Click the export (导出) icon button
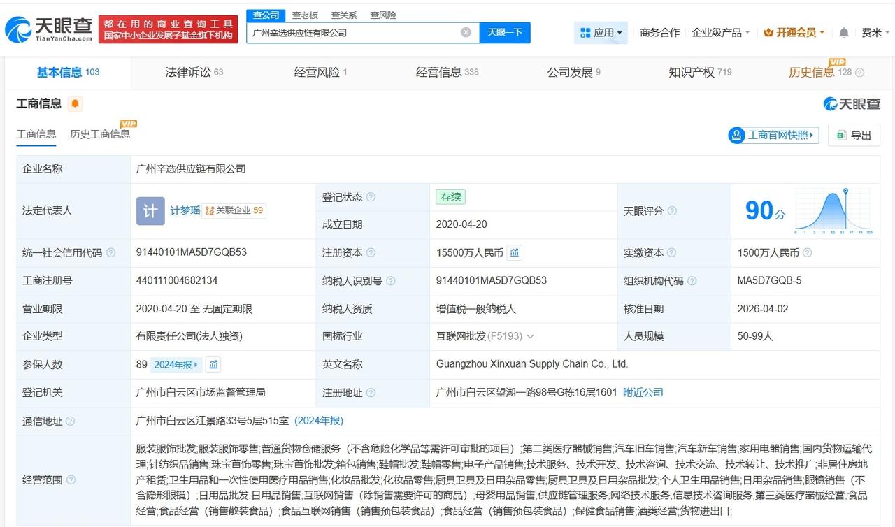Viewport: 895px width, 527px height. (854, 135)
